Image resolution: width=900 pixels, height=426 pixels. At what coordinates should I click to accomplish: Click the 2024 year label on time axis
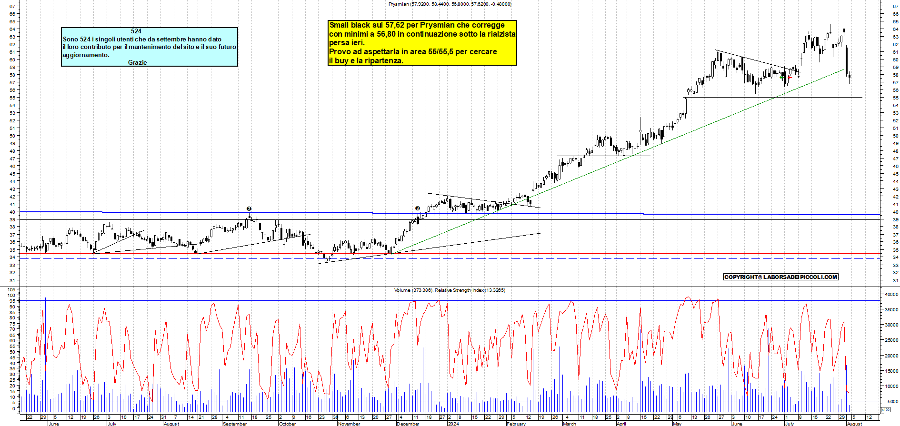click(x=453, y=424)
